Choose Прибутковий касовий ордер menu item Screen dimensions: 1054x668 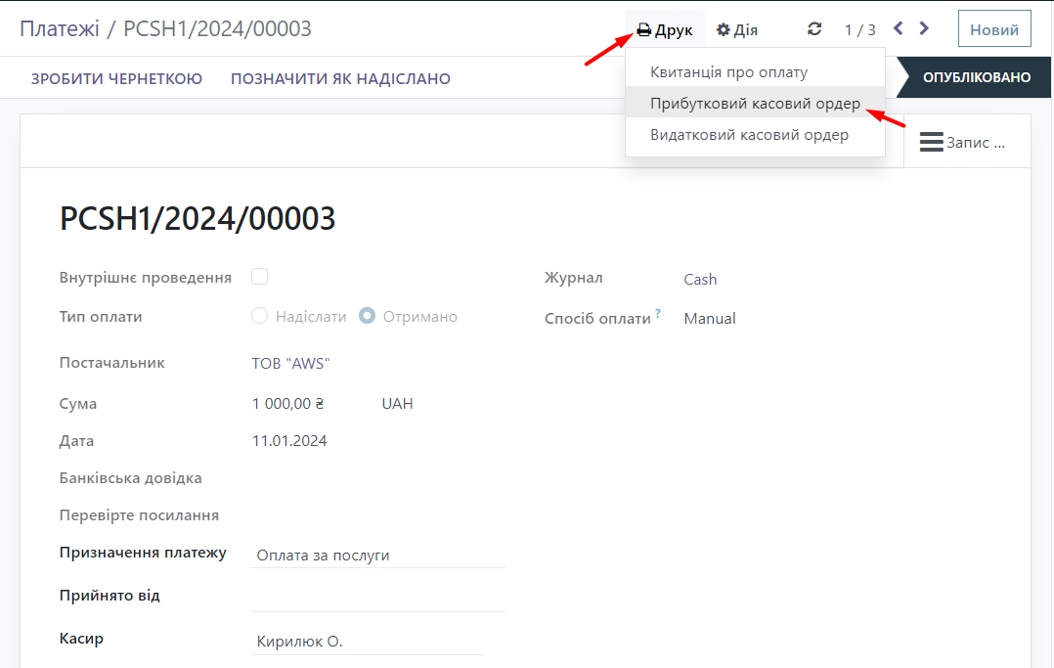coord(755,104)
